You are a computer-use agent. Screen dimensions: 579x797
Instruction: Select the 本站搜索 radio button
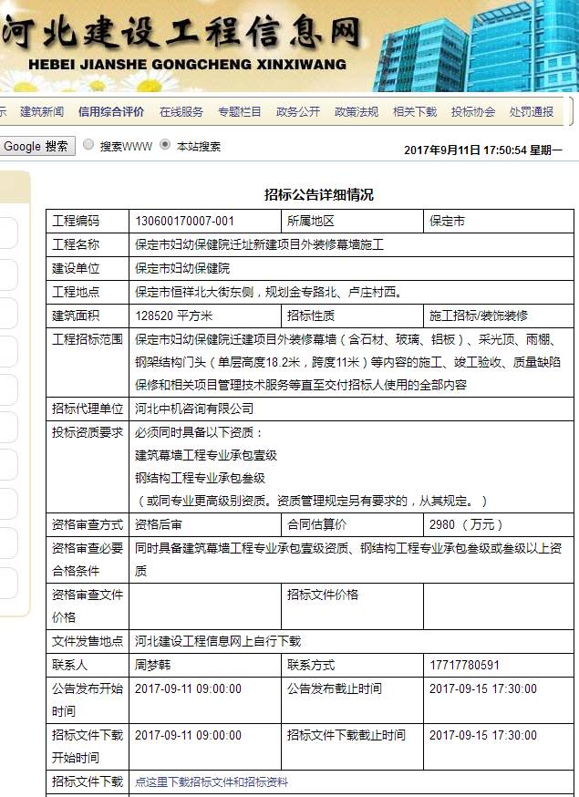coord(164,145)
